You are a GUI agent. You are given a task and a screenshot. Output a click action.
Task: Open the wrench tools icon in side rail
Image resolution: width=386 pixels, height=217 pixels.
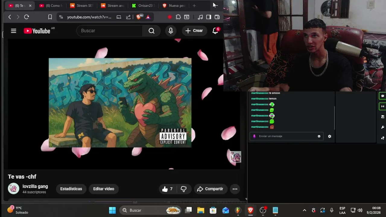(382, 127)
